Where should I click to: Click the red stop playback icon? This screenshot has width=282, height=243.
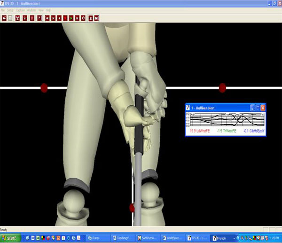65,18
